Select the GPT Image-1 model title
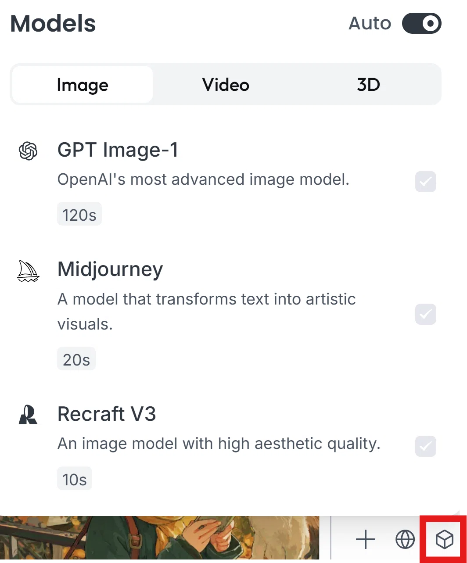Viewport: 467px width, 563px height. [118, 150]
